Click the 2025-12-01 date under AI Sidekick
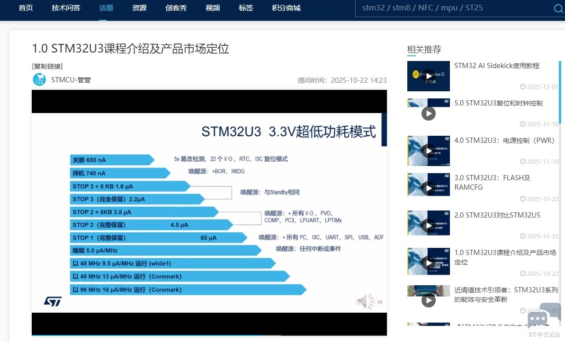 click(x=539, y=87)
